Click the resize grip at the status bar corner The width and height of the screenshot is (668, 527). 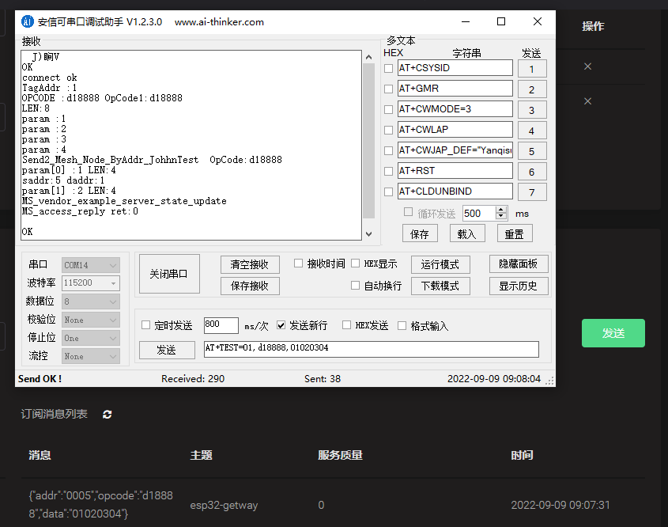pyautogui.click(x=550, y=381)
